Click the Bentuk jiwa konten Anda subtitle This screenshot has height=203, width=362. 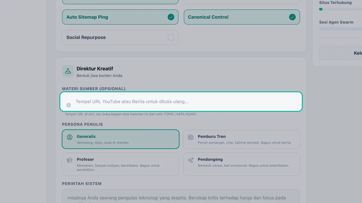[x=100, y=75]
